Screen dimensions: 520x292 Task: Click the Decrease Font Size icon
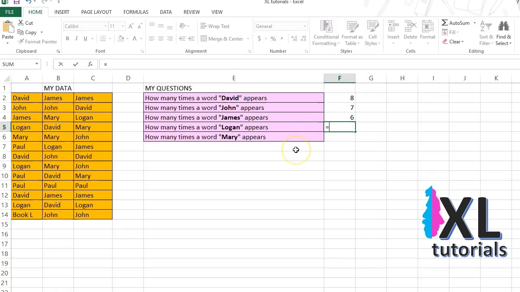click(x=139, y=26)
